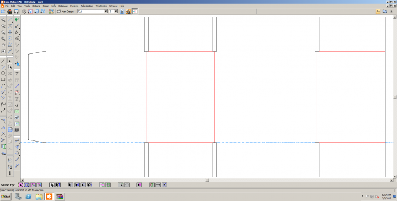Click the horizontal scrollbar thumb below canvas
This screenshot has width=397, height=201.
208,180
